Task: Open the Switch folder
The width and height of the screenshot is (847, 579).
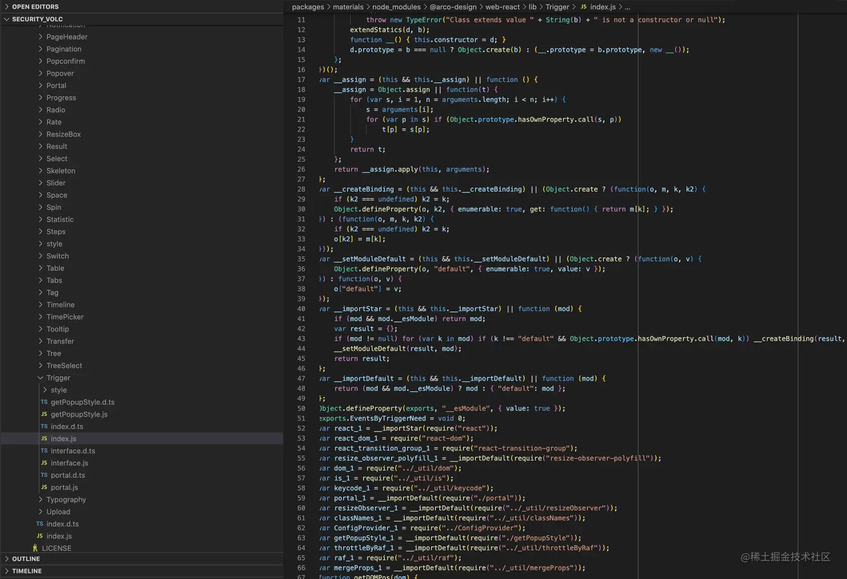Action: click(58, 256)
